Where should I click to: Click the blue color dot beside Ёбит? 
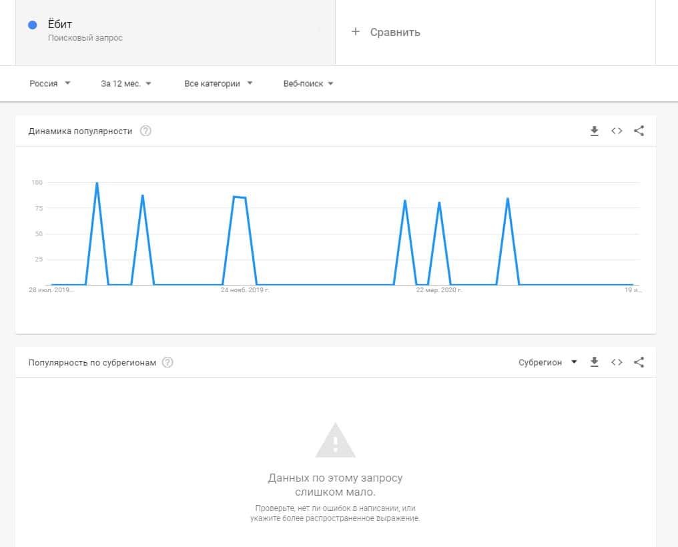coord(32,25)
